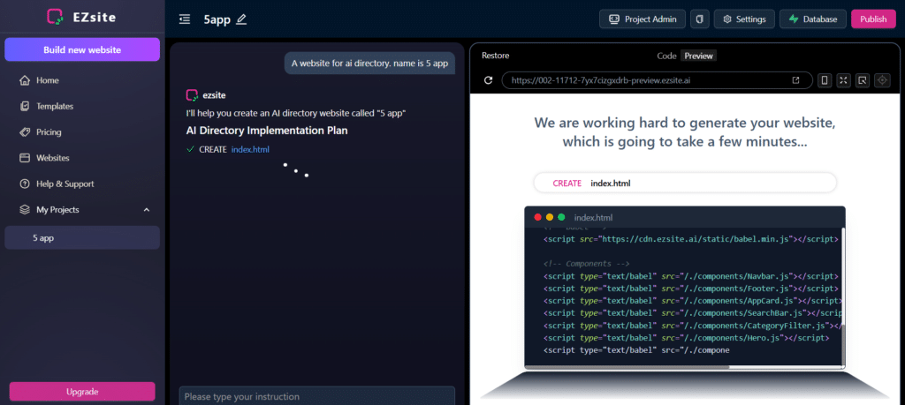Click the 'working hard to generate' message

(x=685, y=131)
